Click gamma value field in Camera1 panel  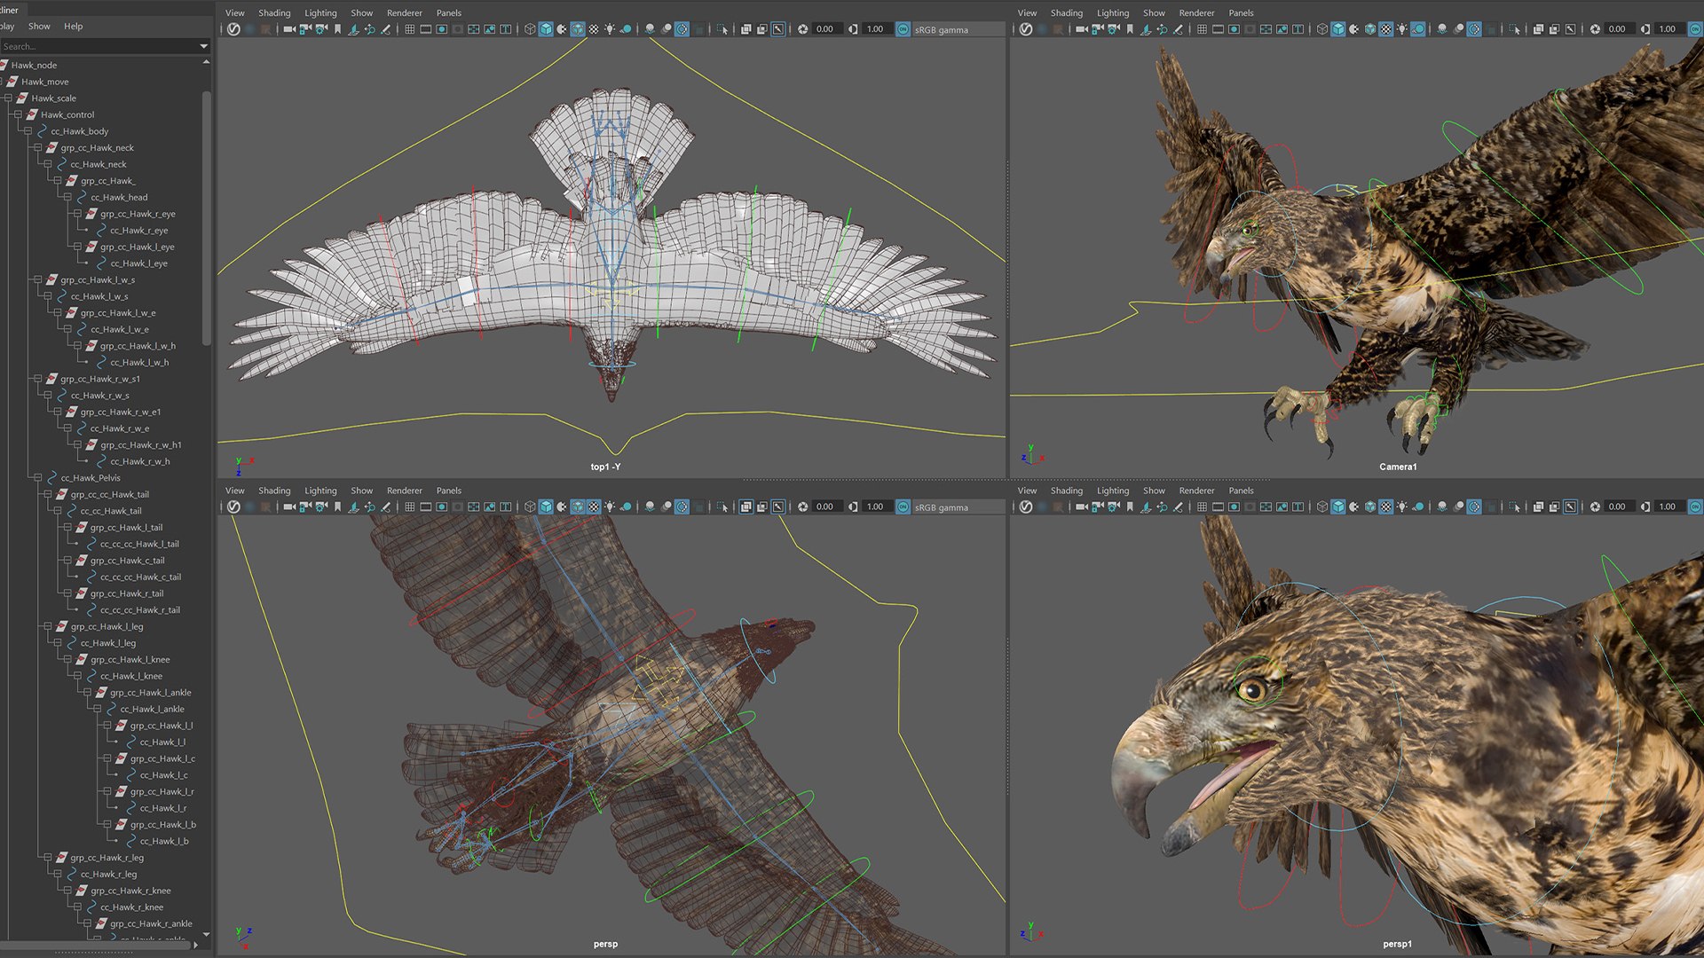1668,28
